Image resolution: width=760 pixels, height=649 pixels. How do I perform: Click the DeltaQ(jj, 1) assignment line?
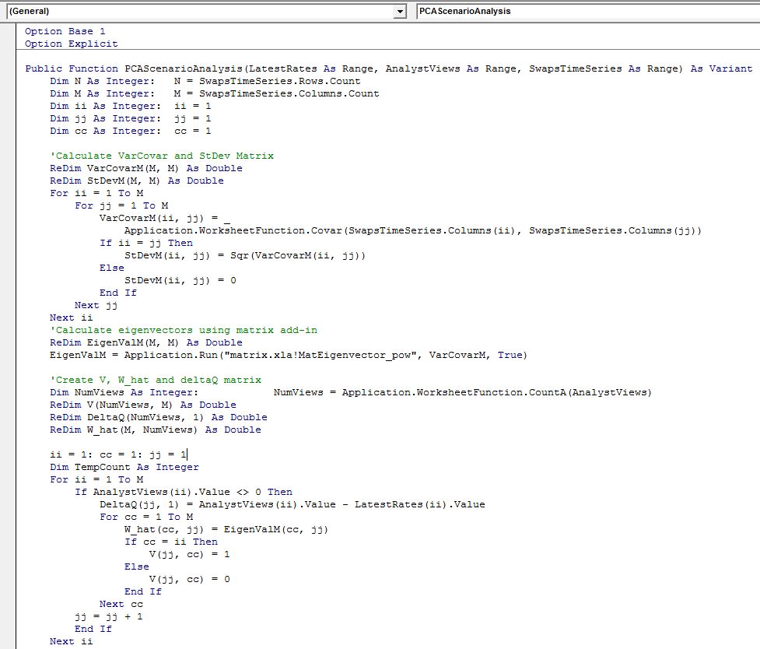(x=292, y=504)
